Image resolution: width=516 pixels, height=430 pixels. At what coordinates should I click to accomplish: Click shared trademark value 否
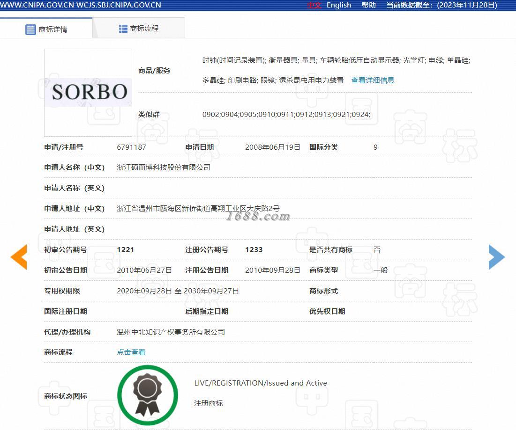(x=377, y=250)
